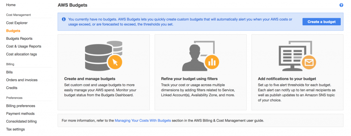
Task: Click the orange envelope badge
Action: [309, 62]
